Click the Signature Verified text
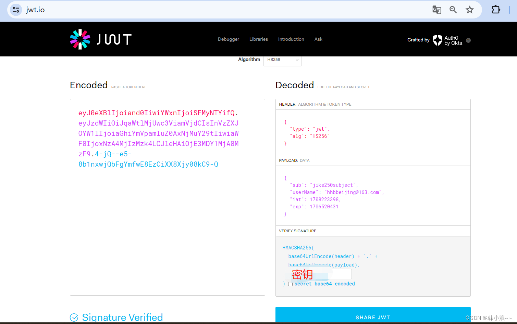 [122, 317]
